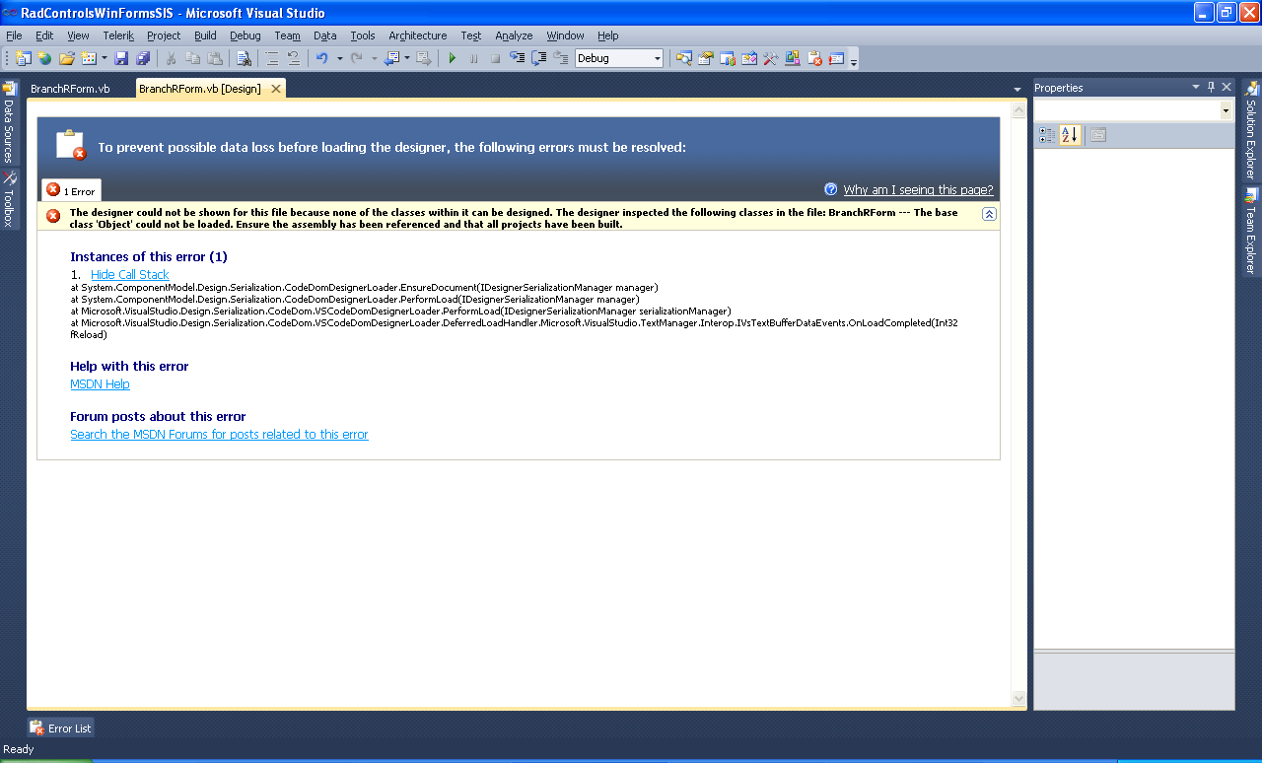Close the Properties panel
This screenshot has height=763, width=1262.
1227,88
